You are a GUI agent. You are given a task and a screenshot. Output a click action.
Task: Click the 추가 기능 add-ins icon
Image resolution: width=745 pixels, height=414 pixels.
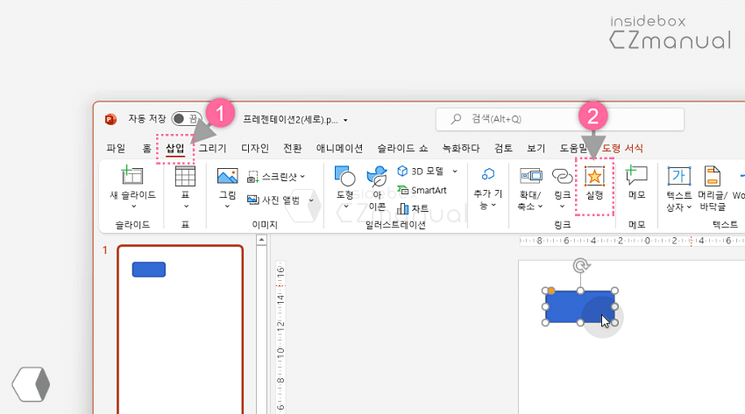pos(488,174)
